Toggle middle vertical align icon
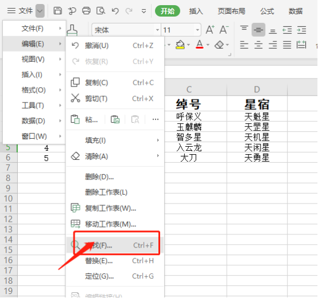This screenshot has width=318, height=298. [x=258, y=30]
